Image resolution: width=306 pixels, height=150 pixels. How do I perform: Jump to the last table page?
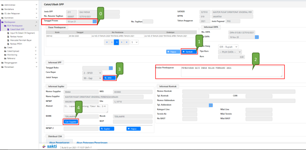coord(127,42)
